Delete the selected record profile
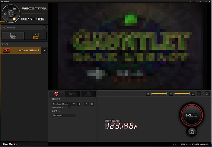The height and width of the screenshot is (147, 212). [x=92, y=104]
